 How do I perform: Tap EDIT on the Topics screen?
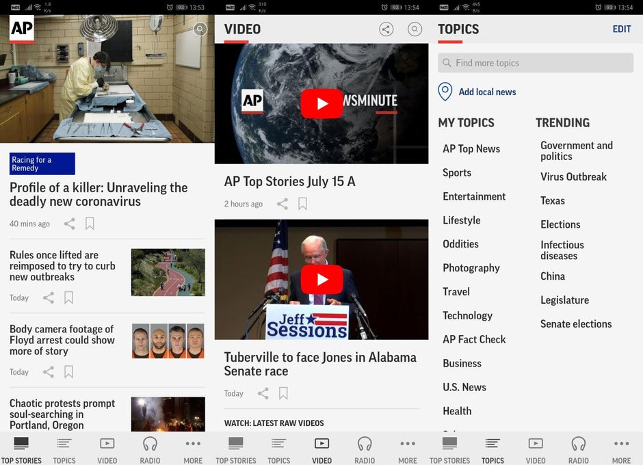(622, 29)
